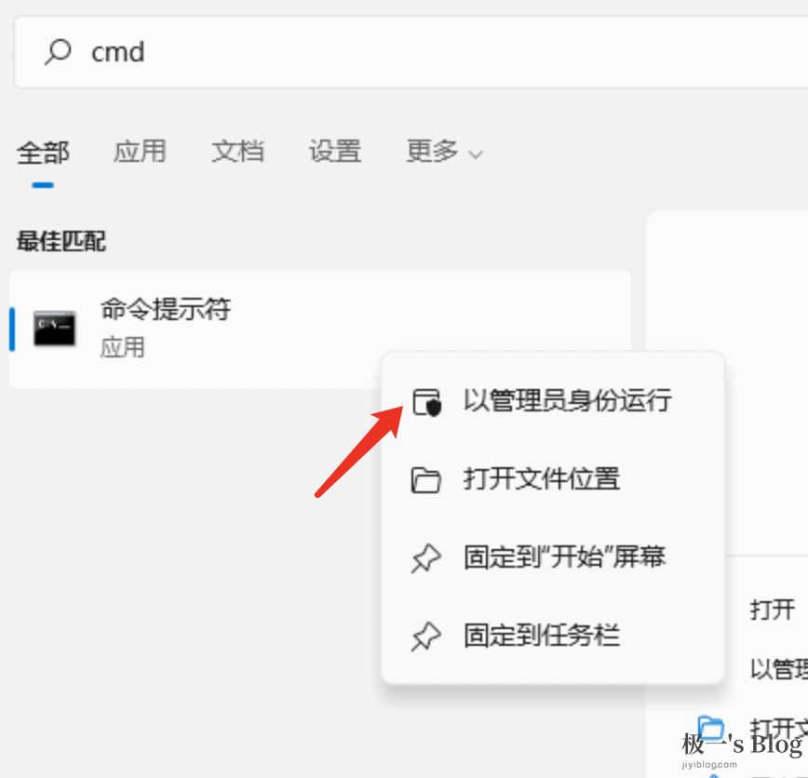The height and width of the screenshot is (778, 808).
Task: Click the folder icon beside 打开文件位置
Action: click(x=425, y=480)
